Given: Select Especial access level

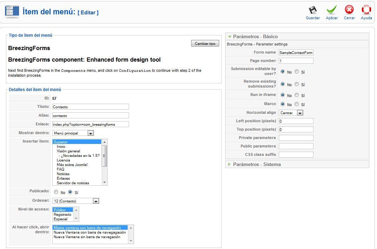Looking at the screenshot, I should click(x=63, y=219).
